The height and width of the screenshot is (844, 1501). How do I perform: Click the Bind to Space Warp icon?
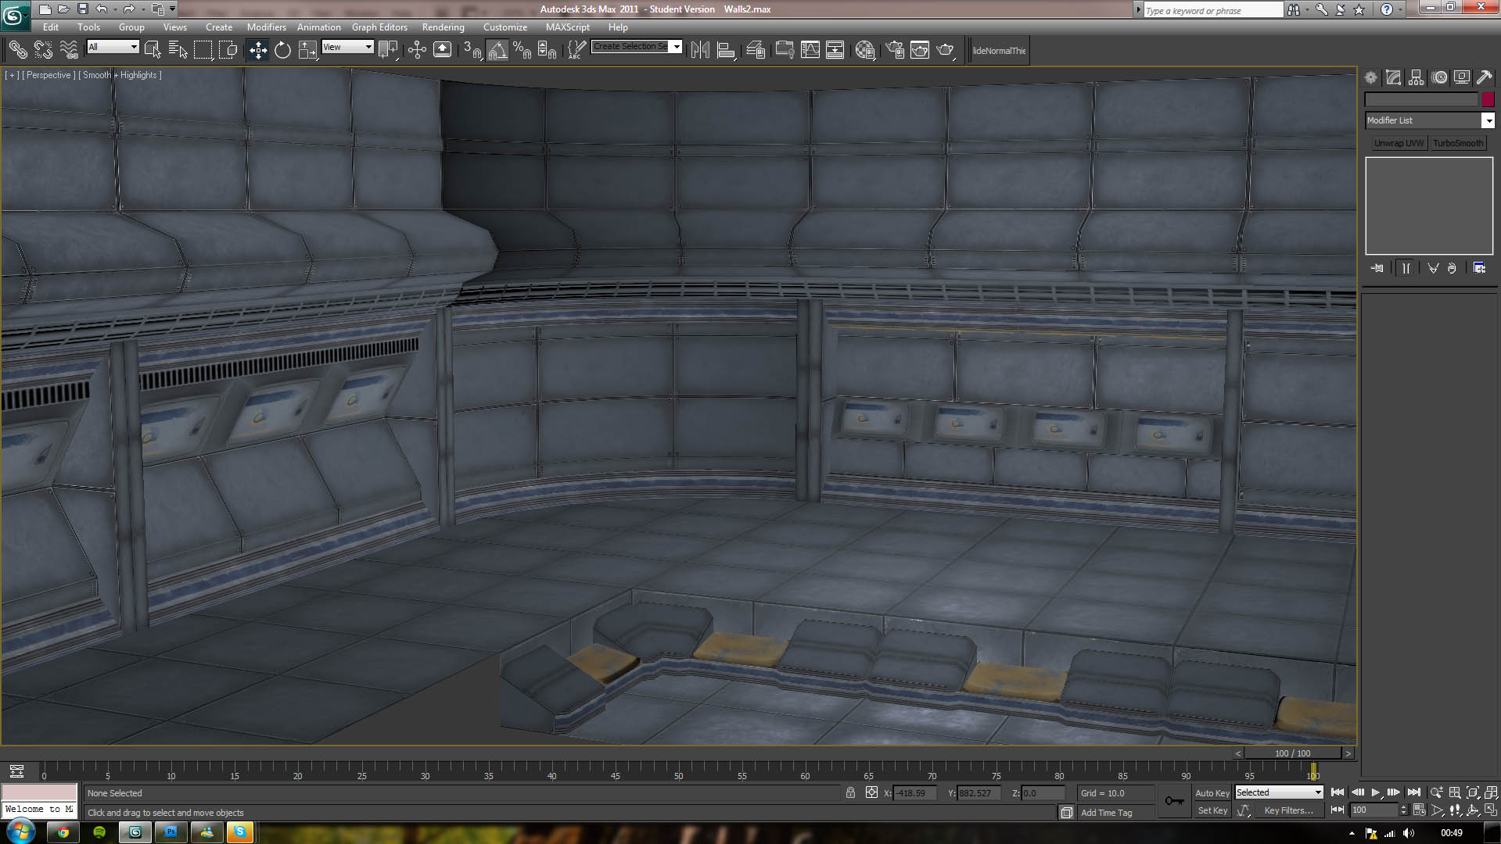pos(69,50)
